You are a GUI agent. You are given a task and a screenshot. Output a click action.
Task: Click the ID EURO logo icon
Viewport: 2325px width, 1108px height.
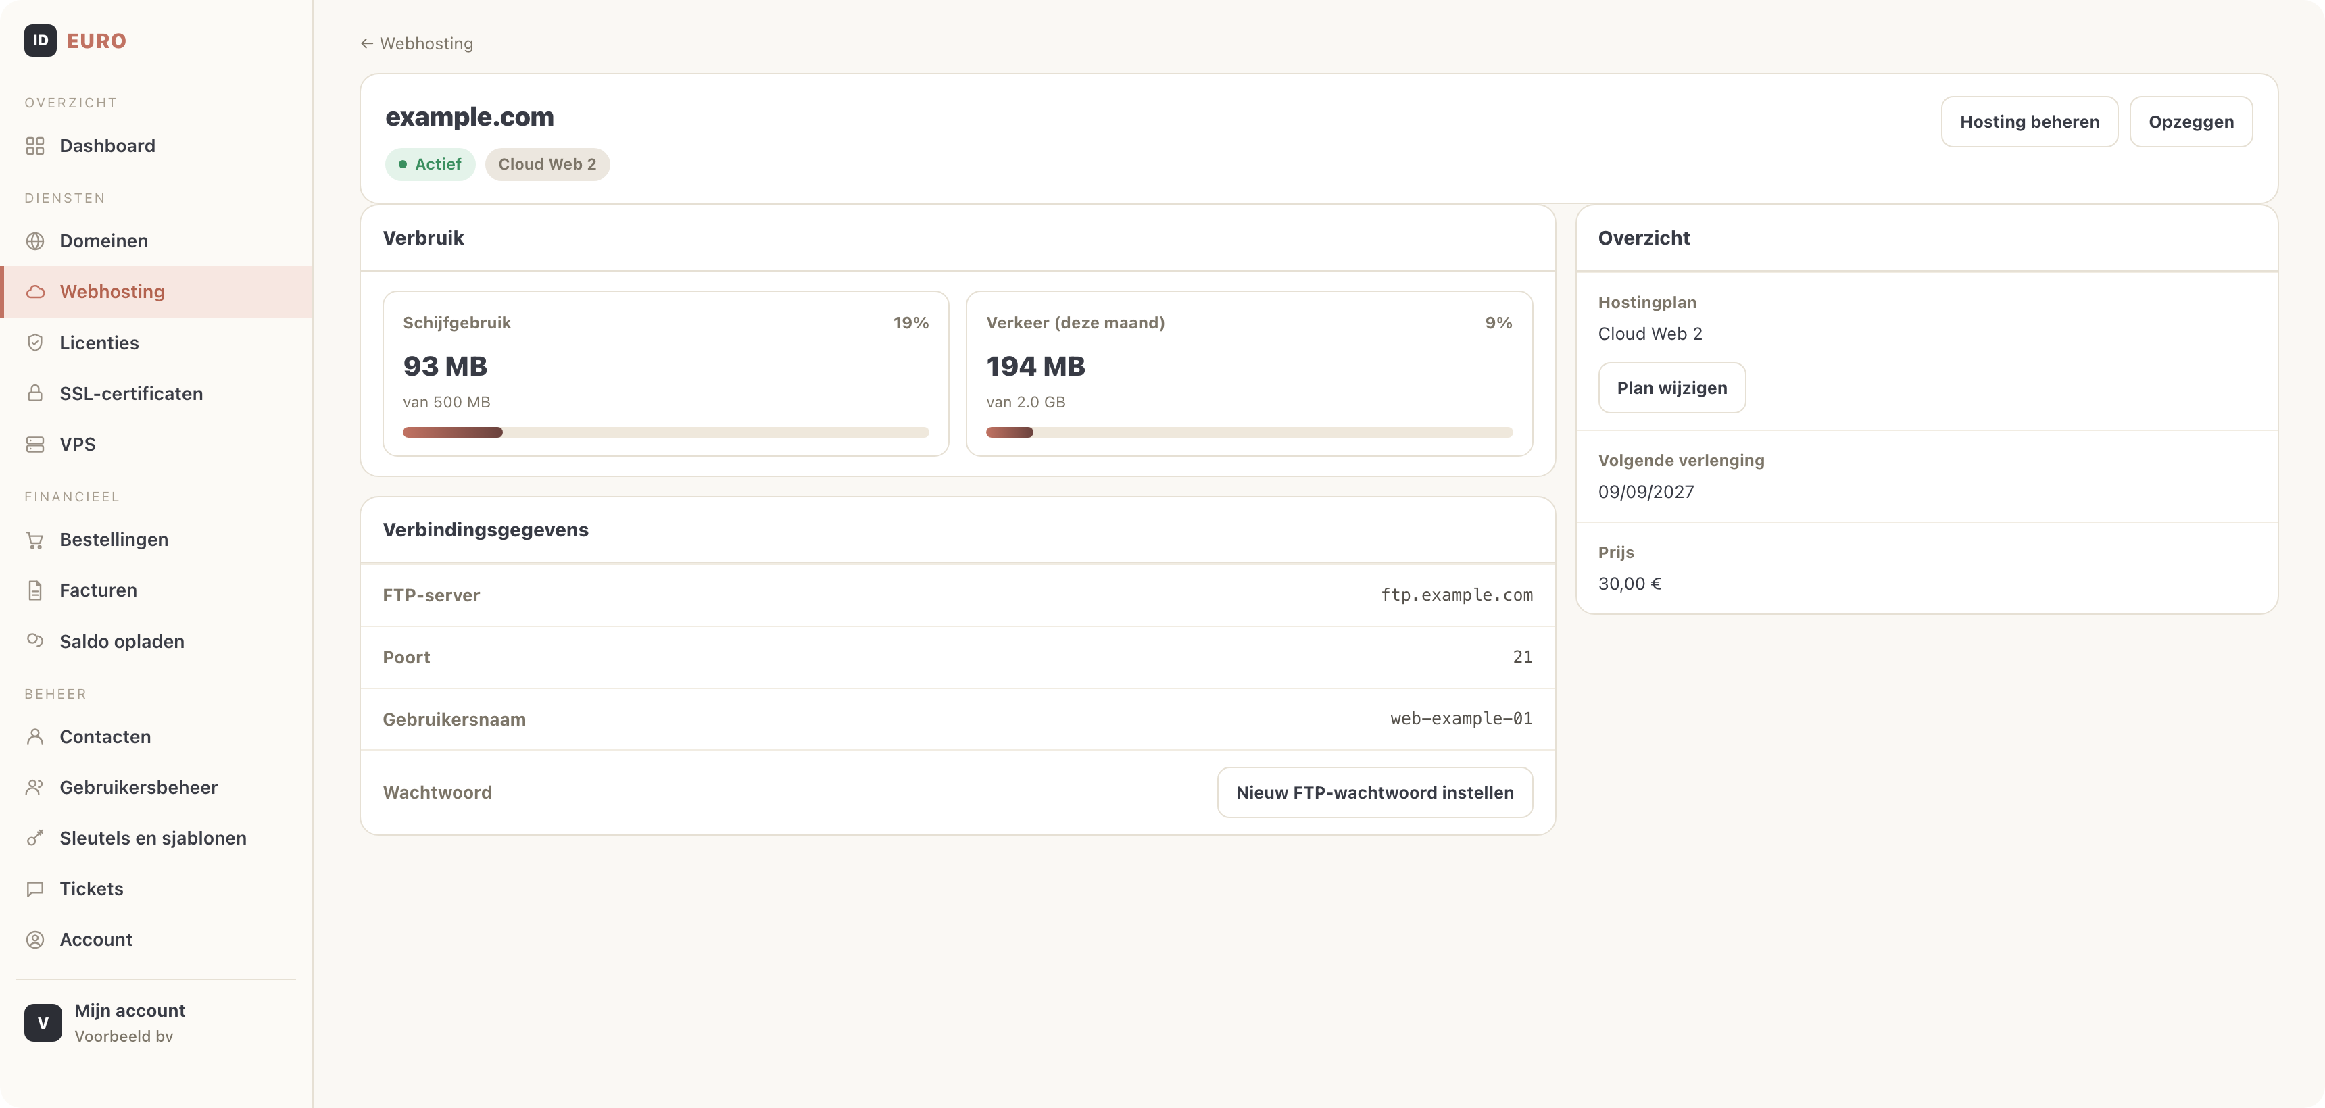coord(41,41)
